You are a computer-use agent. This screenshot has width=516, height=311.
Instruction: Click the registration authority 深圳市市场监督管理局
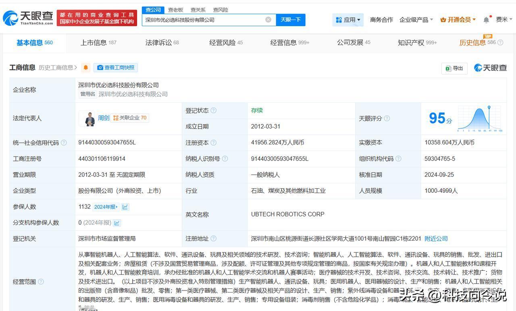pos(107,239)
